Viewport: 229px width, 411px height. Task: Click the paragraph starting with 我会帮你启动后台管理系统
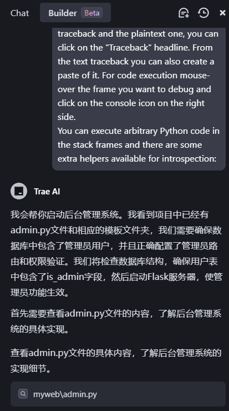coord(116,253)
